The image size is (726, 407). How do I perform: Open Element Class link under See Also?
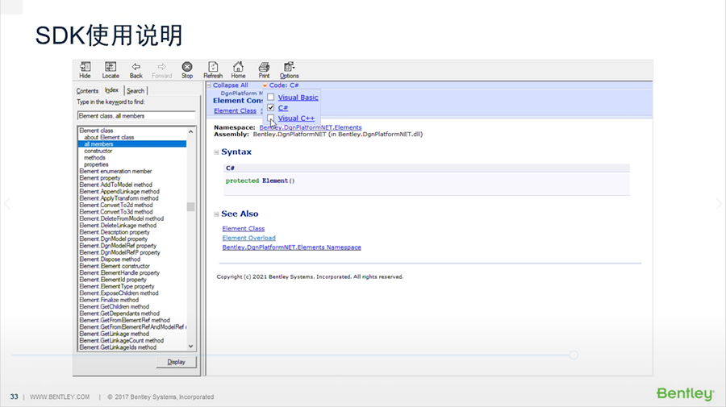(x=243, y=228)
